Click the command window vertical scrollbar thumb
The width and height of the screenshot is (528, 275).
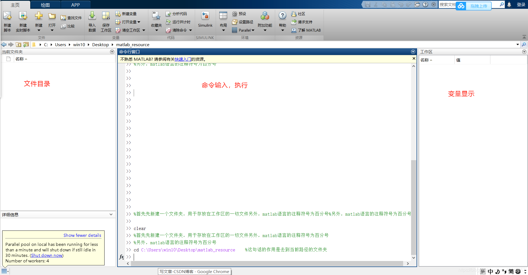coord(414,207)
